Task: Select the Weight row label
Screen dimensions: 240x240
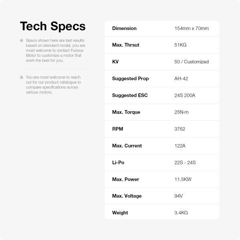Action: [120, 213]
